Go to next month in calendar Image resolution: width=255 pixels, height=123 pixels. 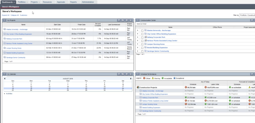point(131,79)
